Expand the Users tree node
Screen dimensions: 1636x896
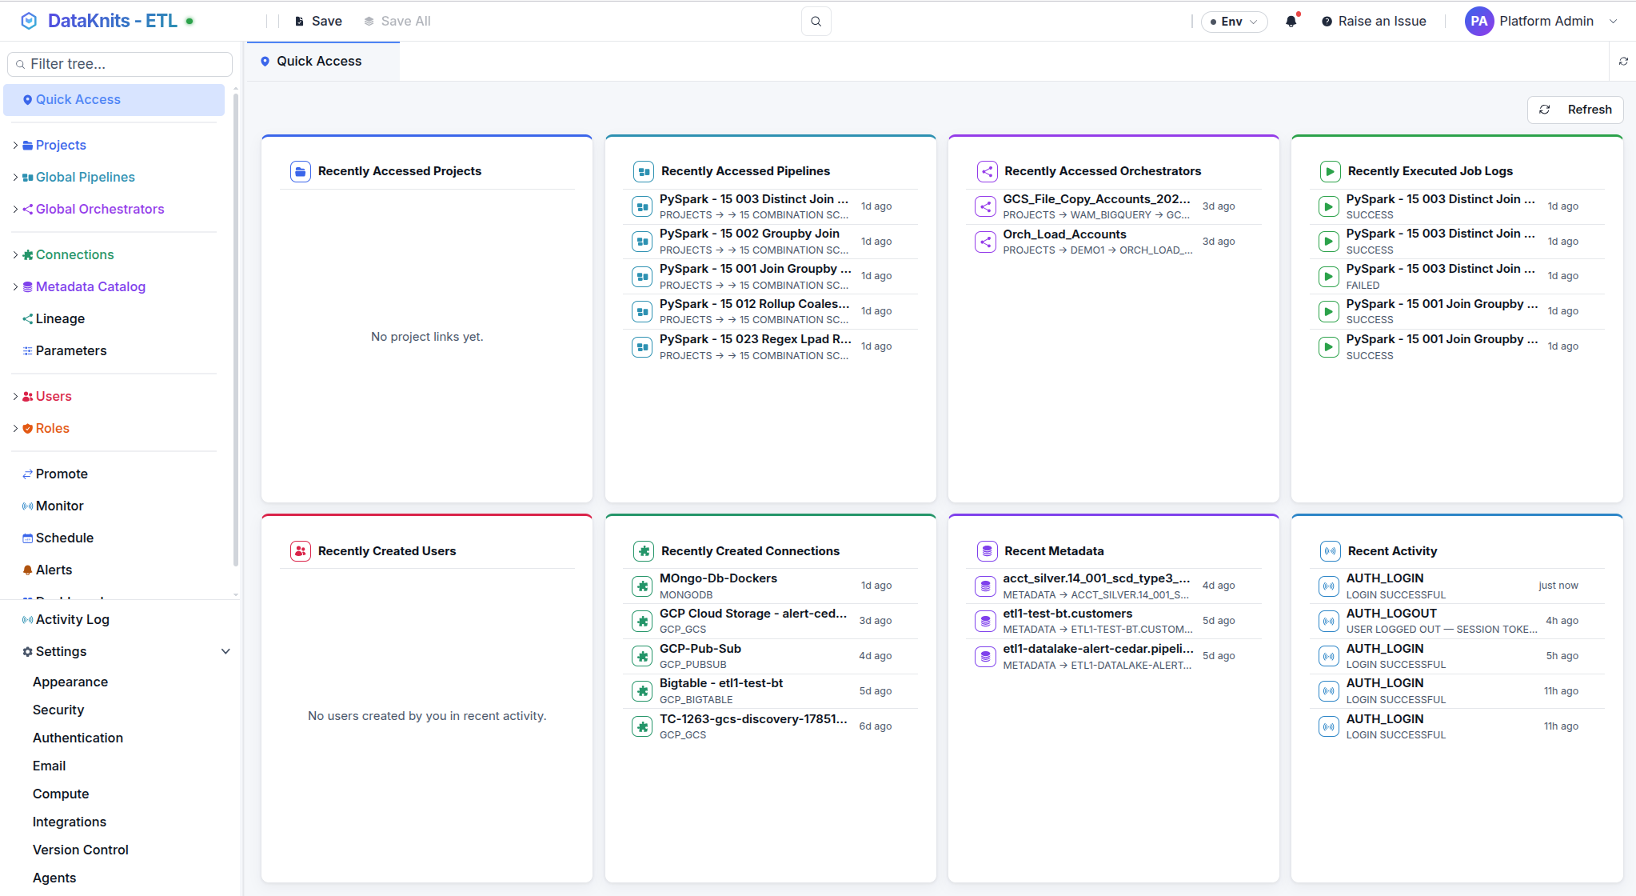(15, 396)
